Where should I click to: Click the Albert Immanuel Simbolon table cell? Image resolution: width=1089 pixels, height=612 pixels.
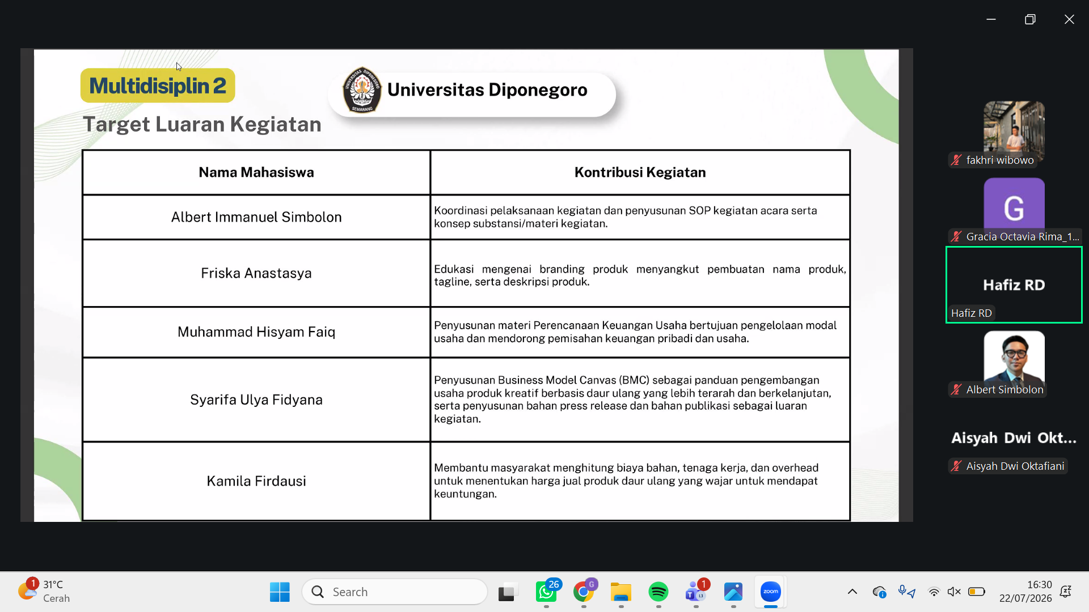(x=256, y=217)
